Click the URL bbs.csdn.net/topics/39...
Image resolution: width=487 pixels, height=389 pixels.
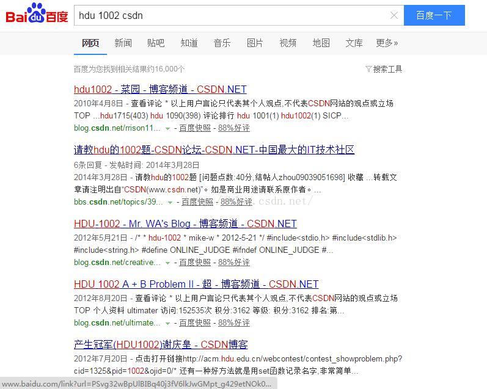click(119, 202)
